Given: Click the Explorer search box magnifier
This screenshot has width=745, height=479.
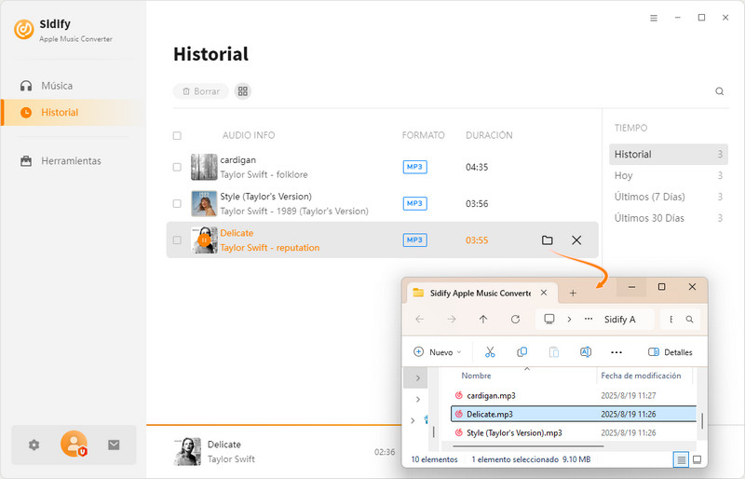Looking at the screenshot, I should click(689, 319).
